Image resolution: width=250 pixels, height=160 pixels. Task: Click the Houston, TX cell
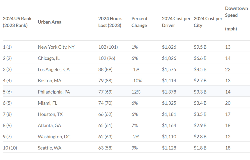50,114
